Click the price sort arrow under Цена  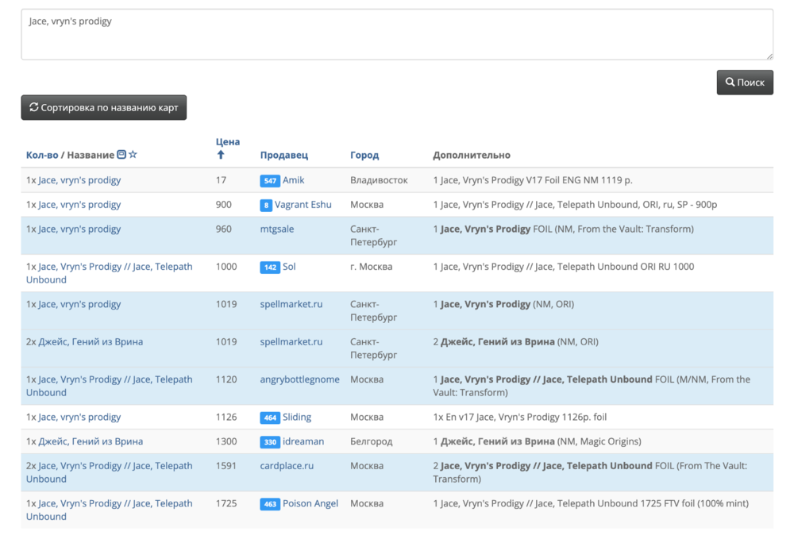coord(221,155)
